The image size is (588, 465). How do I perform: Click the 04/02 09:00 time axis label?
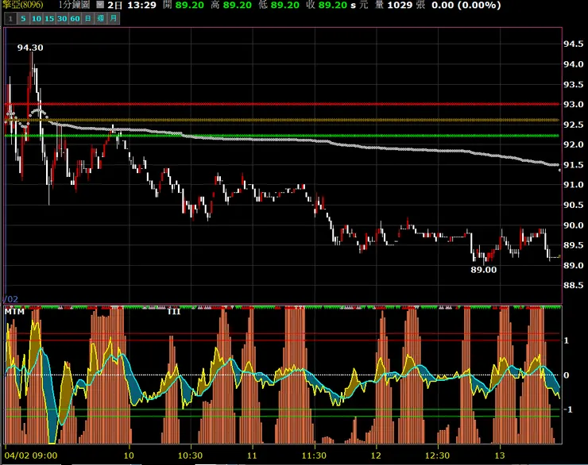pyautogui.click(x=31, y=455)
